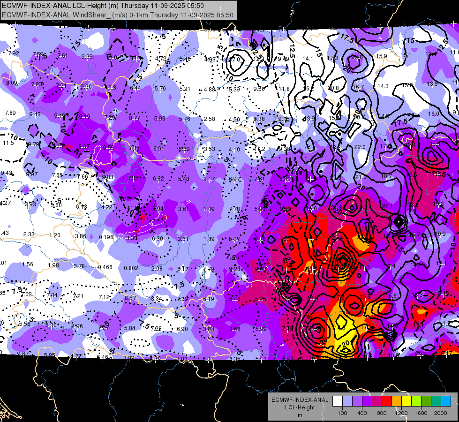Click the teal legend swatch
459x422 pixels.
tap(436, 401)
